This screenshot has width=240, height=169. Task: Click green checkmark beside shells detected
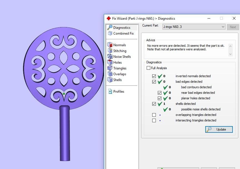pyautogui.click(x=160, y=104)
